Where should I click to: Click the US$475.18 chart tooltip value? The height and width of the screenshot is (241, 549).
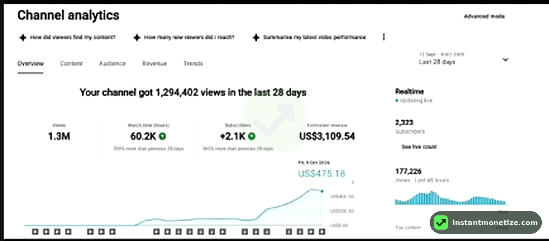tap(322, 173)
